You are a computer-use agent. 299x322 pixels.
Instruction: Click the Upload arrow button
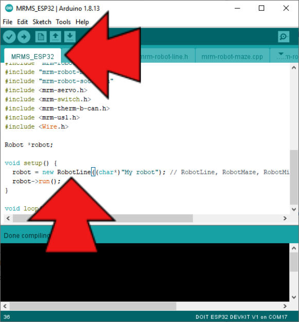(x=24, y=37)
